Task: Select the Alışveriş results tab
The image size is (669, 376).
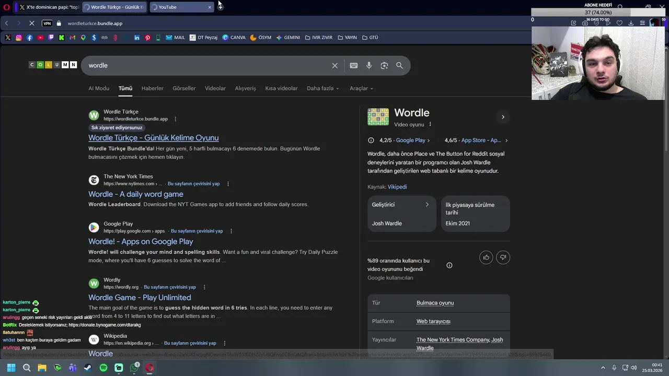Action: click(x=246, y=88)
